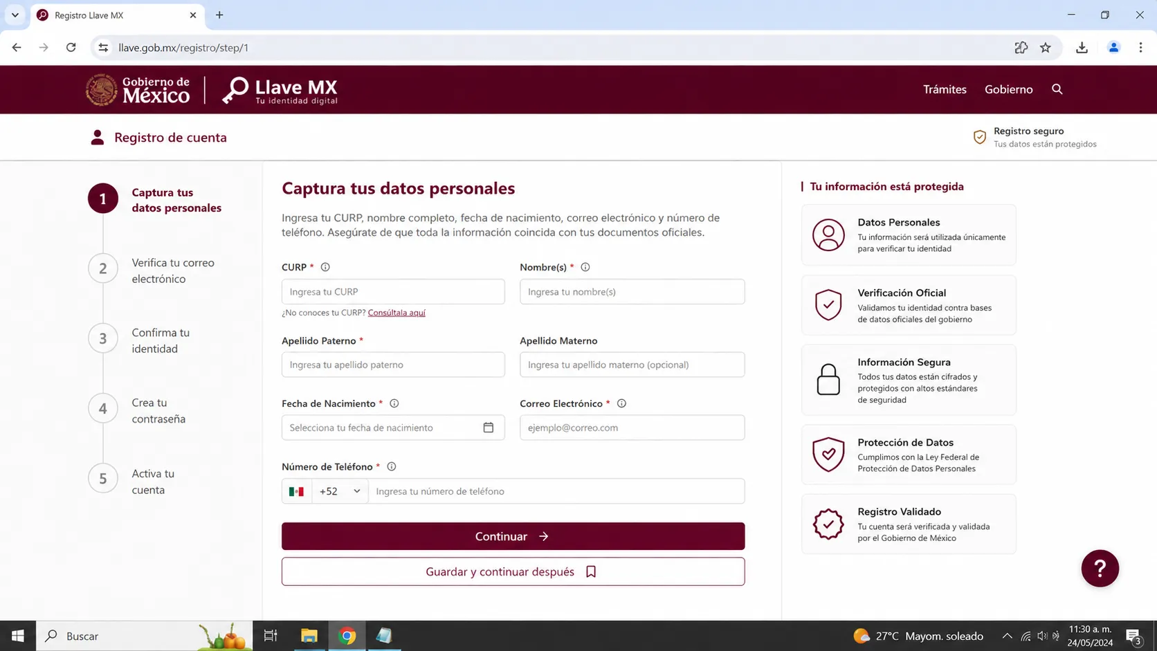Go back with the browser back arrow

tap(17, 48)
